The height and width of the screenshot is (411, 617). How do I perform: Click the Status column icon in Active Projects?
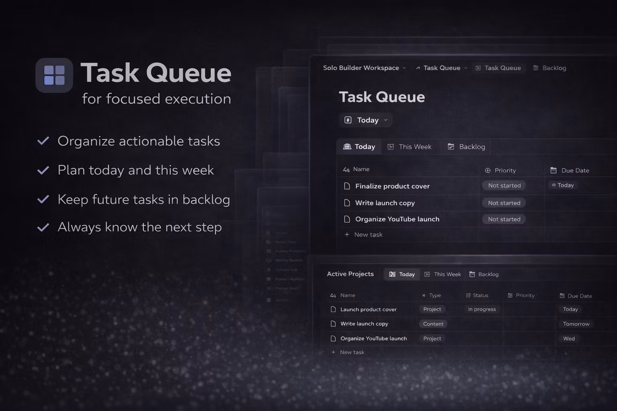coord(468,295)
